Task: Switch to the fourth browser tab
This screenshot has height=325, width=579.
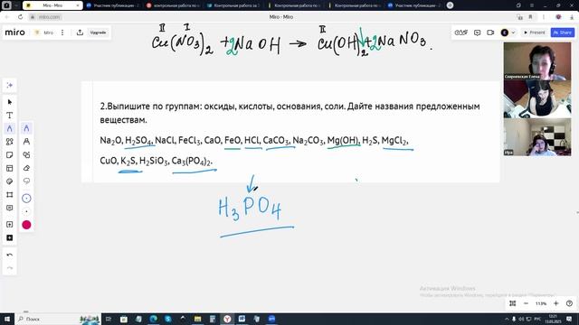Action: click(233, 5)
